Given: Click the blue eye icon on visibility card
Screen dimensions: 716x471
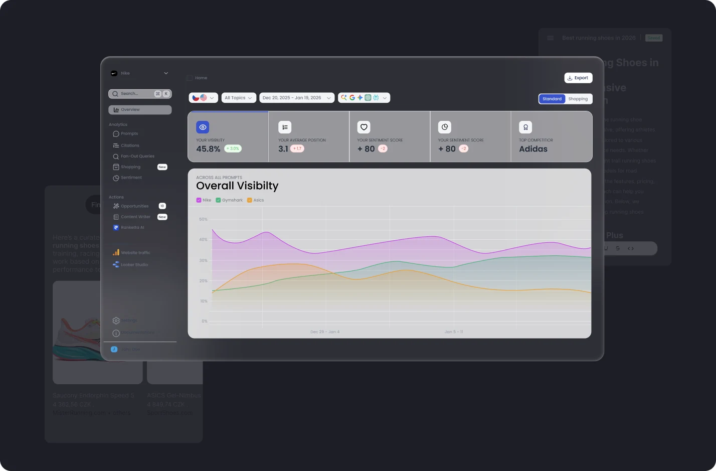Looking at the screenshot, I should [203, 127].
